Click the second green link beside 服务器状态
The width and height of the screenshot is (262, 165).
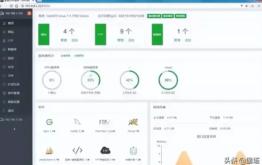pos(79,56)
